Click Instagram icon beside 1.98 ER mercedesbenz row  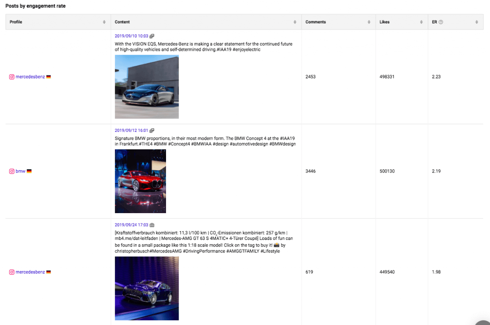pos(11,272)
